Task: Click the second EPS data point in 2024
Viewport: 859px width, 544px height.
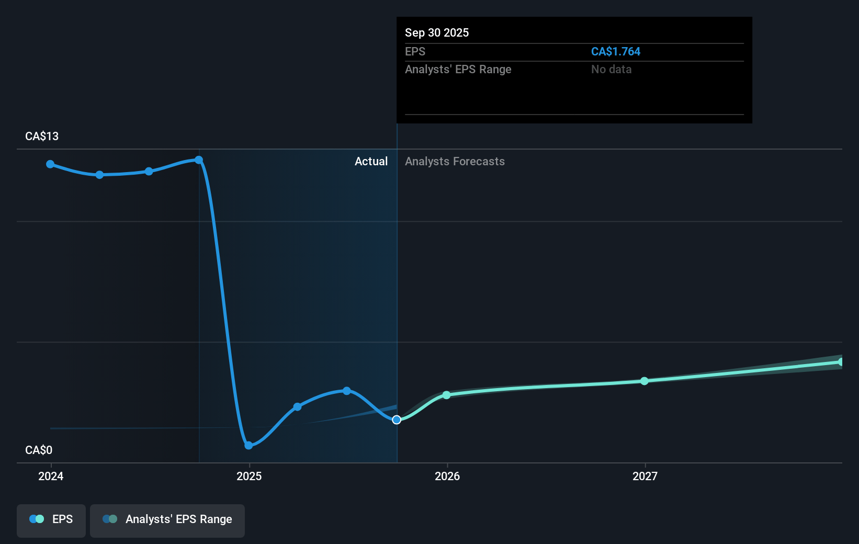Action: pos(99,175)
